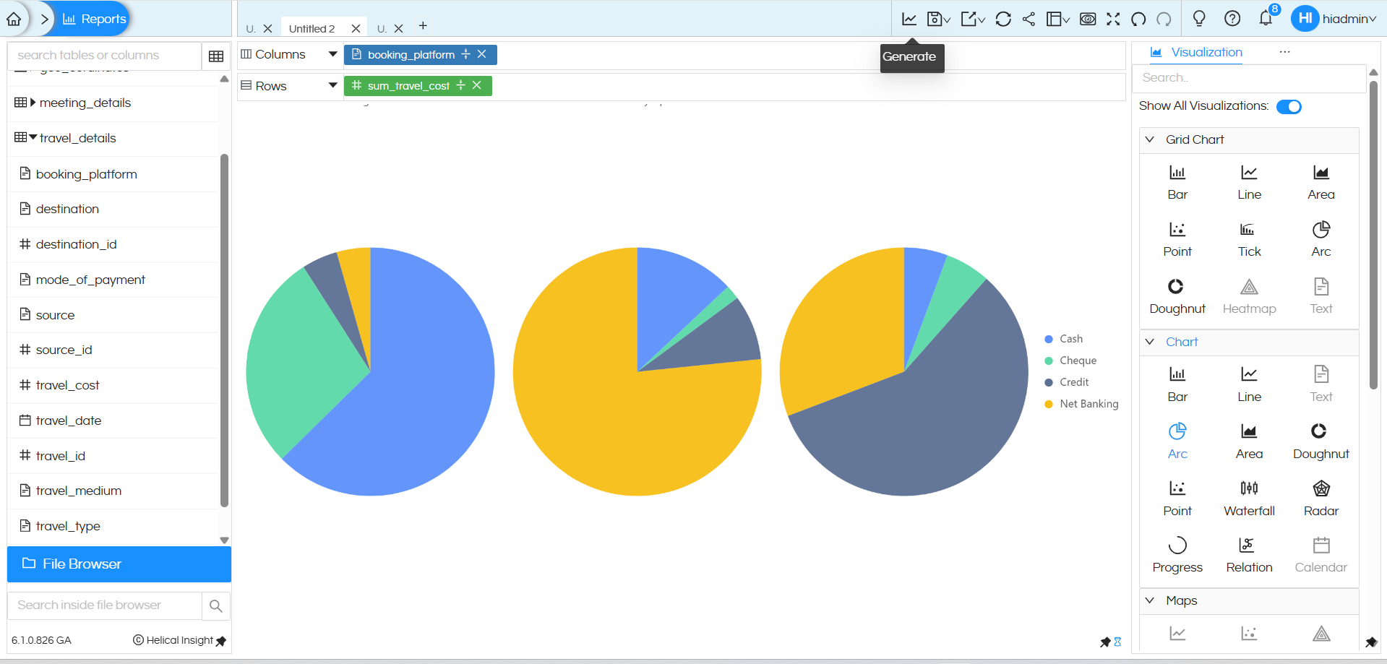Pick the Radar chart visualization
1387x664 pixels.
[x=1320, y=496]
